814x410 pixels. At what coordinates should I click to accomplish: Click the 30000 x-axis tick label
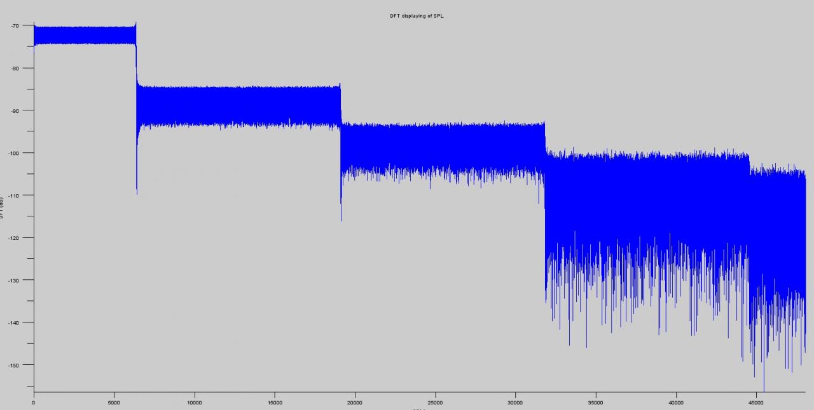click(515, 402)
